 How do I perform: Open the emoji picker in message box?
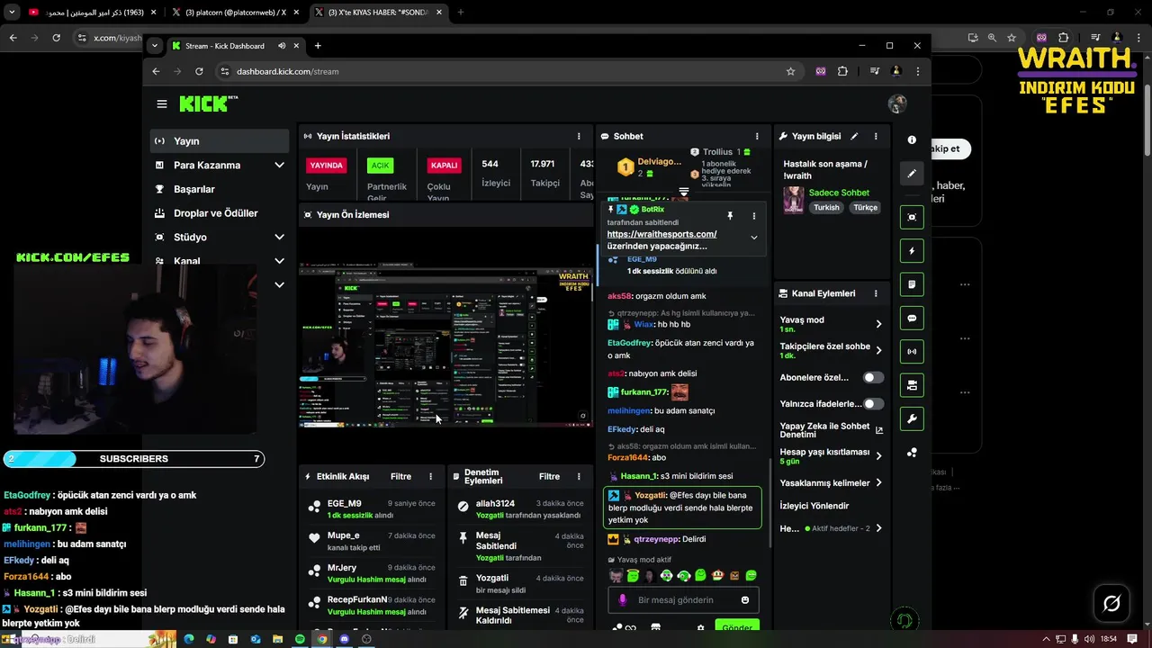coord(745,600)
